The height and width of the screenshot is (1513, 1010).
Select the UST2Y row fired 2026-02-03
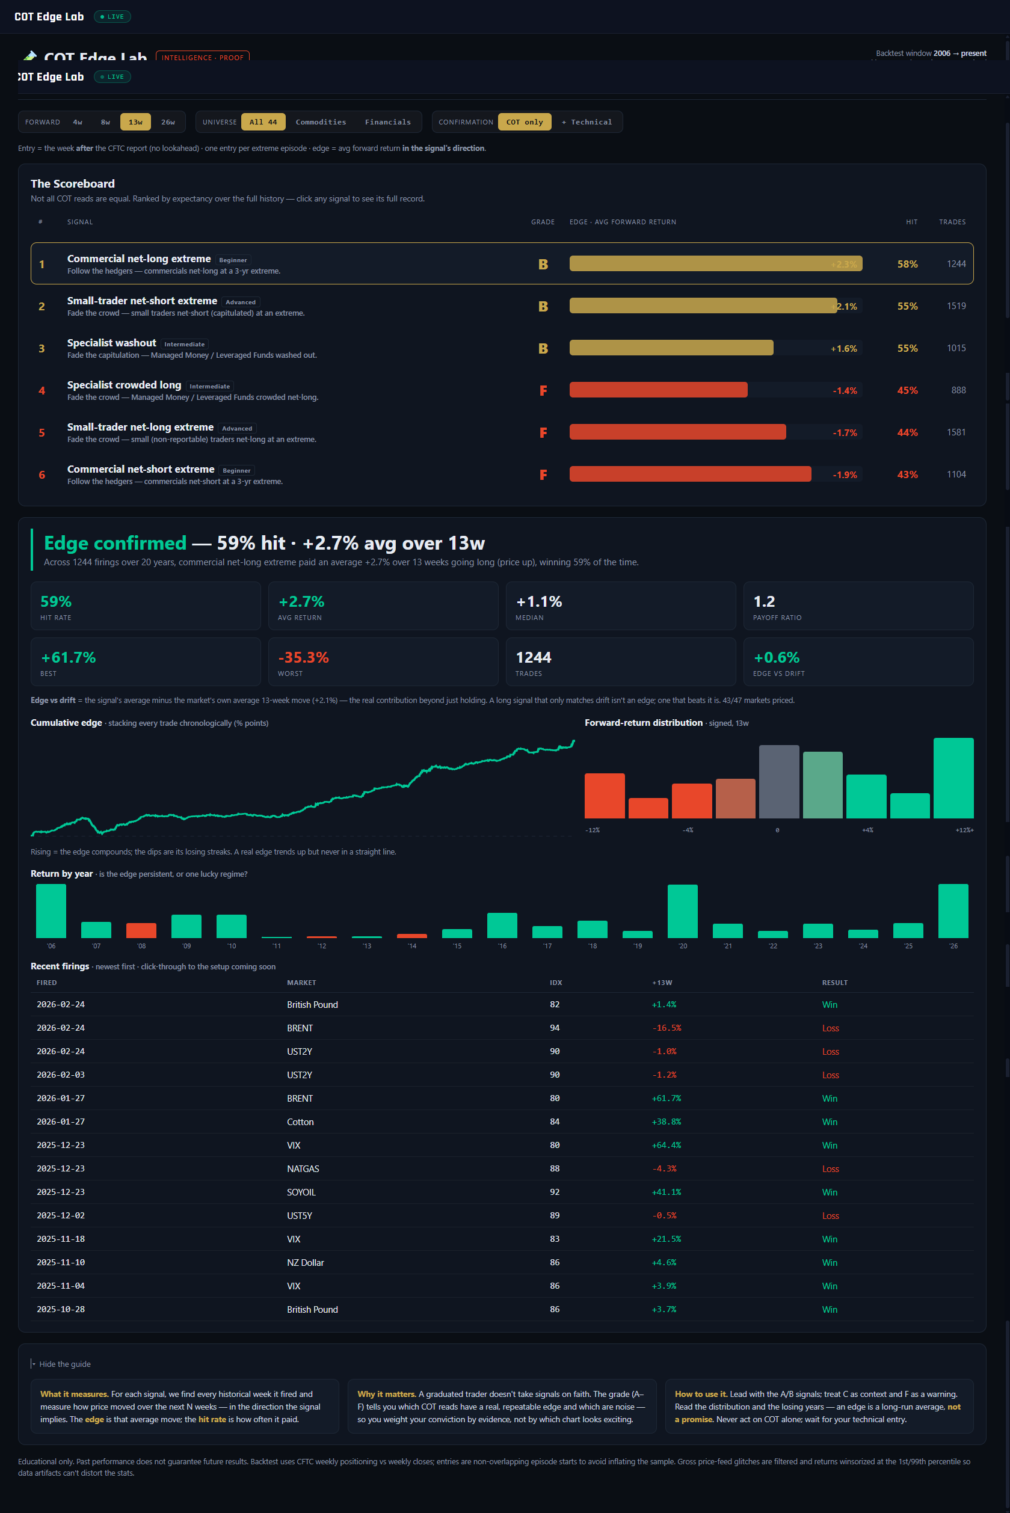pos(502,1075)
